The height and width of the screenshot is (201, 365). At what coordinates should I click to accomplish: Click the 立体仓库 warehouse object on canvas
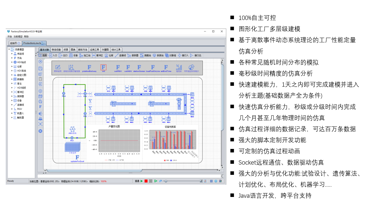[x=73, y=148]
